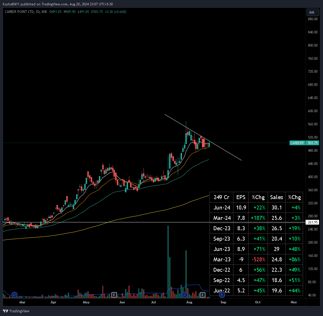Viewport: 323px width, 316px height.
Task: Click the change value +3.30 (+0.66%)
Action: (115, 12)
